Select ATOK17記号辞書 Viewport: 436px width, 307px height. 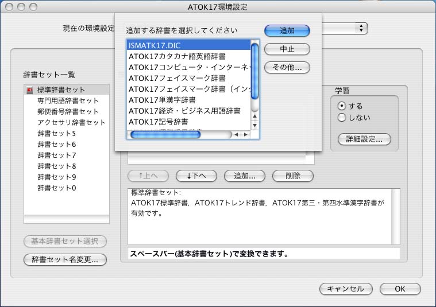(x=189, y=122)
